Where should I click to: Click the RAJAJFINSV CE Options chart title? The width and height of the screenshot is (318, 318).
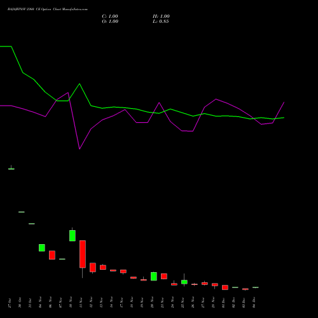coord(48,10)
